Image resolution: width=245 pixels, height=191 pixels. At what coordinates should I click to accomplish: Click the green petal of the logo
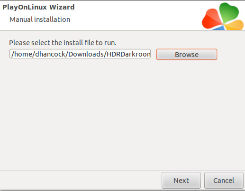tap(229, 12)
